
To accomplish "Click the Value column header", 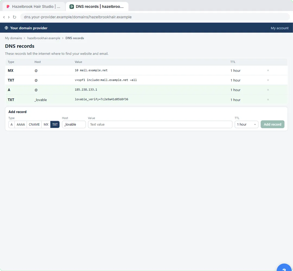I will coord(78,62).
